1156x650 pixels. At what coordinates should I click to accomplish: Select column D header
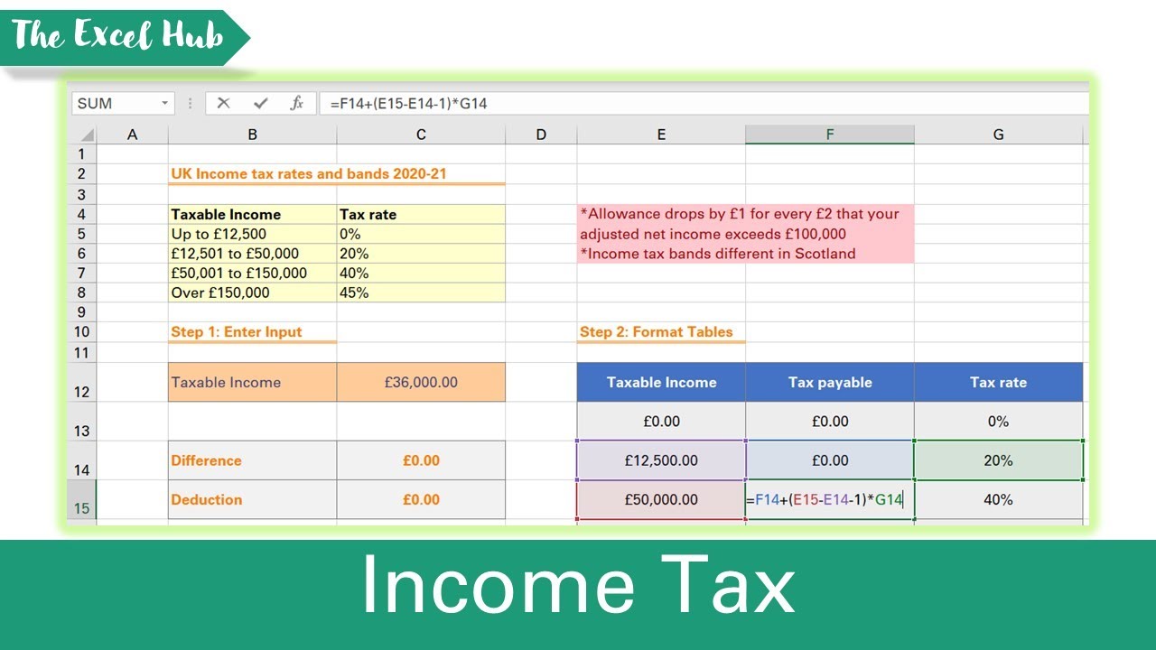(541, 135)
